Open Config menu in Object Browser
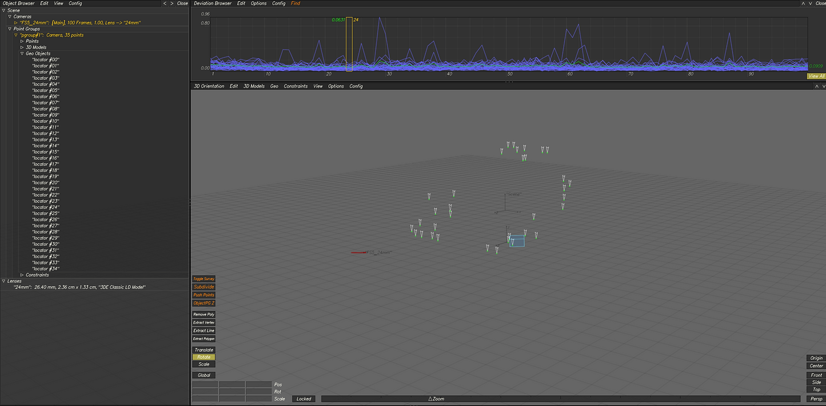The width and height of the screenshot is (826, 406). point(75,3)
